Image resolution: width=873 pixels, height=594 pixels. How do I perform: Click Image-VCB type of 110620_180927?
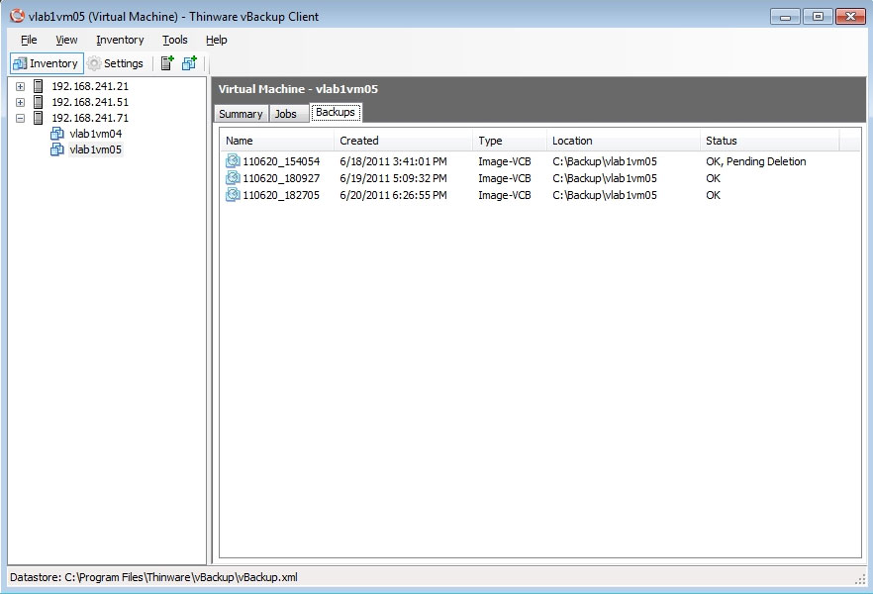(505, 178)
